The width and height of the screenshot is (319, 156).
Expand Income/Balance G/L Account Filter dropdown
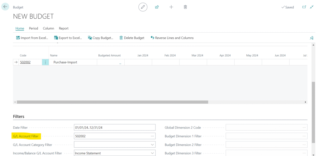coord(152,153)
